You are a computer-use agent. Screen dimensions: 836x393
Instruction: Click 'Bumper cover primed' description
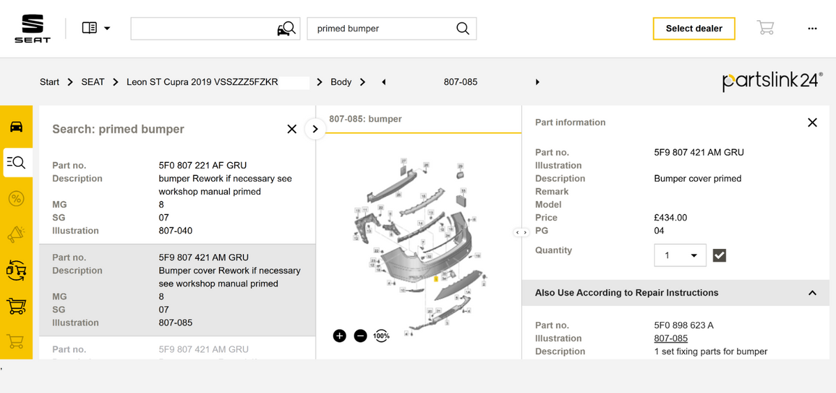click(x=698, y=179)
